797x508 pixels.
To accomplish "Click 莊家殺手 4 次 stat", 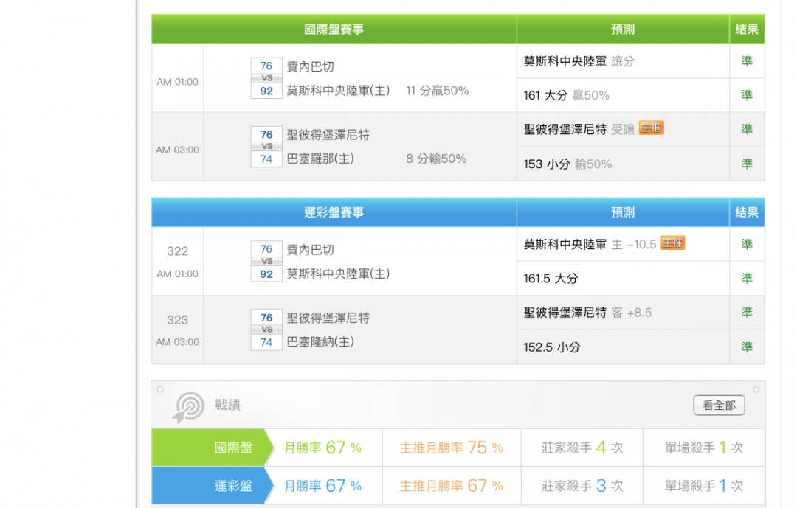I will (x=582, y=448).
